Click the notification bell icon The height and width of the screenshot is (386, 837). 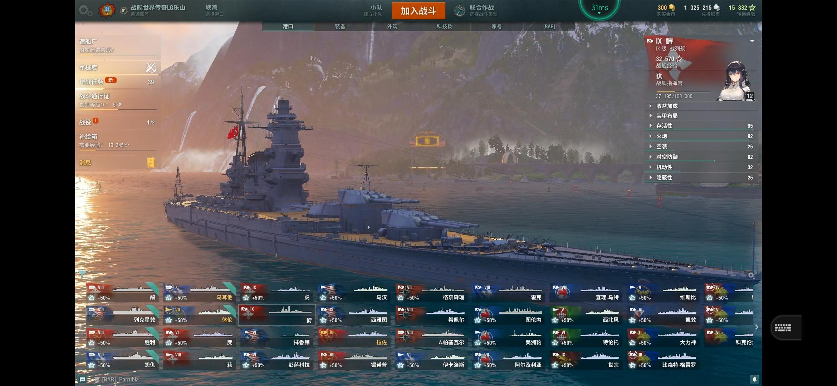click(x=754, y=379)
